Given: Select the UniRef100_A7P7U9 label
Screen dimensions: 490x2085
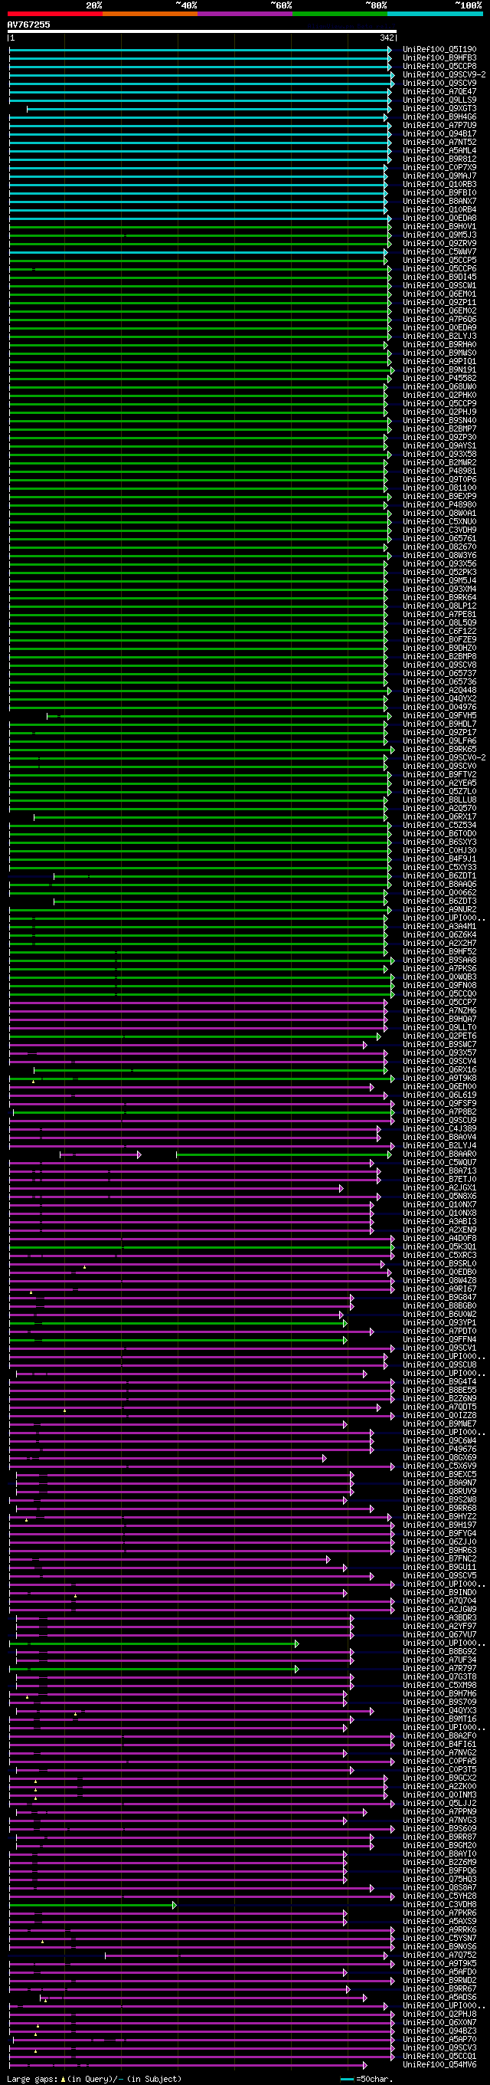Looking at the screenshot, I should pos(439,126).
